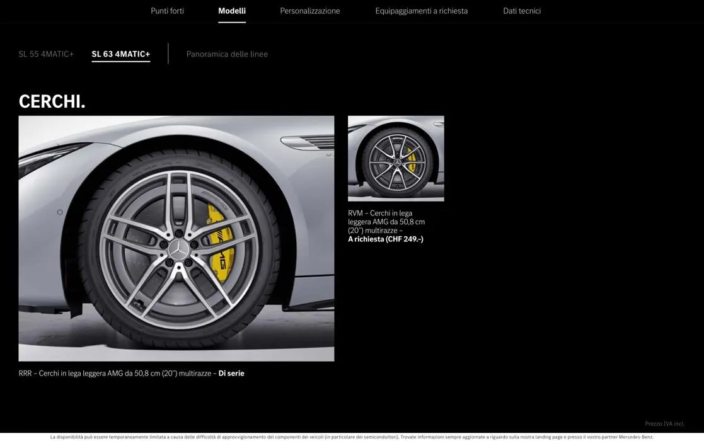View the Dati tecnici section
Screen dimensions: 704x441
pyautogui.click(x=521, y=11)
